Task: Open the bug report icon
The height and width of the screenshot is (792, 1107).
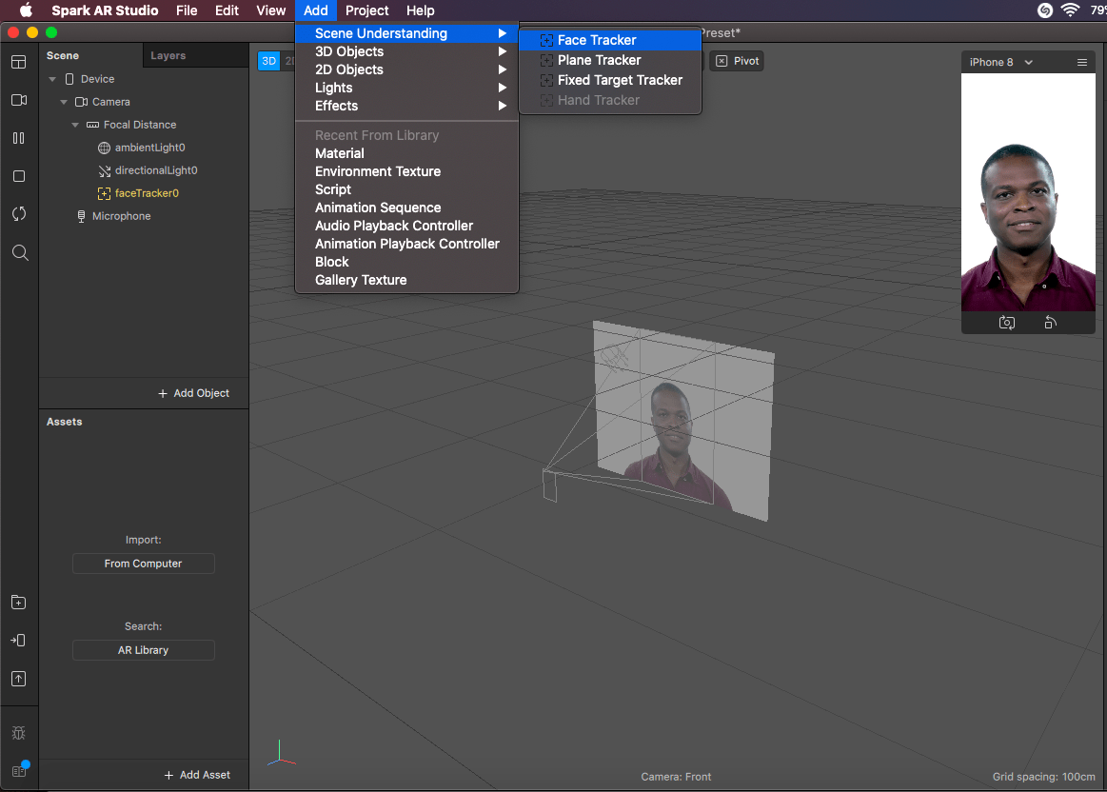Action: pyautogui.click(x=19, y=733)
